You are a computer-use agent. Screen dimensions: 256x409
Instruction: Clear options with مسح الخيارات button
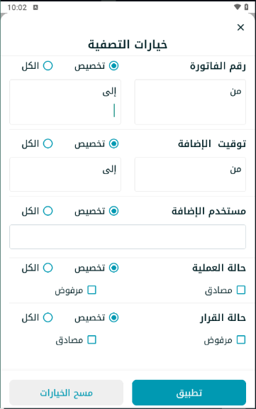point(66,393)
